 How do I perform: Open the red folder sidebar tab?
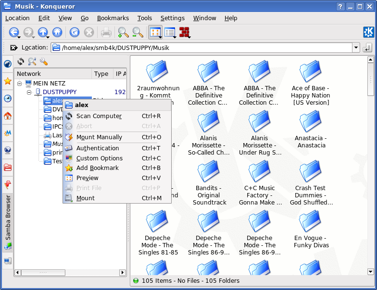click(8, 167)
